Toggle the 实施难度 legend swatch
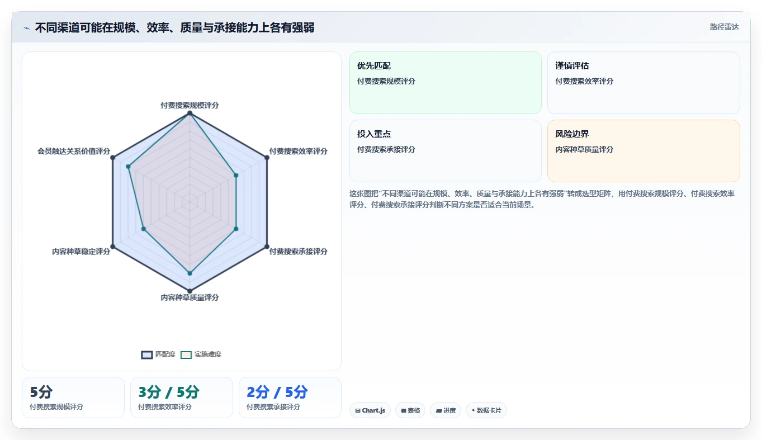Screen dimensions: 762x440 tap(186, 354)
